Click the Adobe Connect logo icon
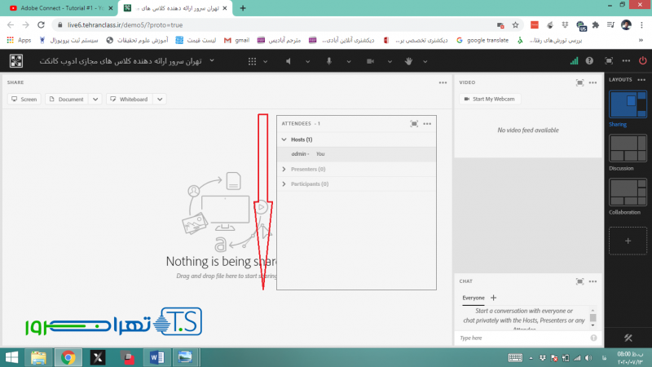The width and height of the screenshot is (652, 367). coord(16,60)
